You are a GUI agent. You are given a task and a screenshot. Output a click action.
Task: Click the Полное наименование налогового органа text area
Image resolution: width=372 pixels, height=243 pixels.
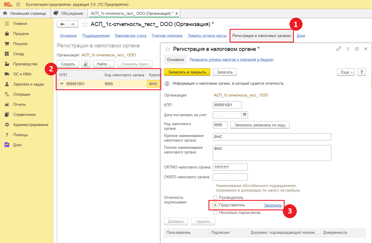tap(272, 153)
